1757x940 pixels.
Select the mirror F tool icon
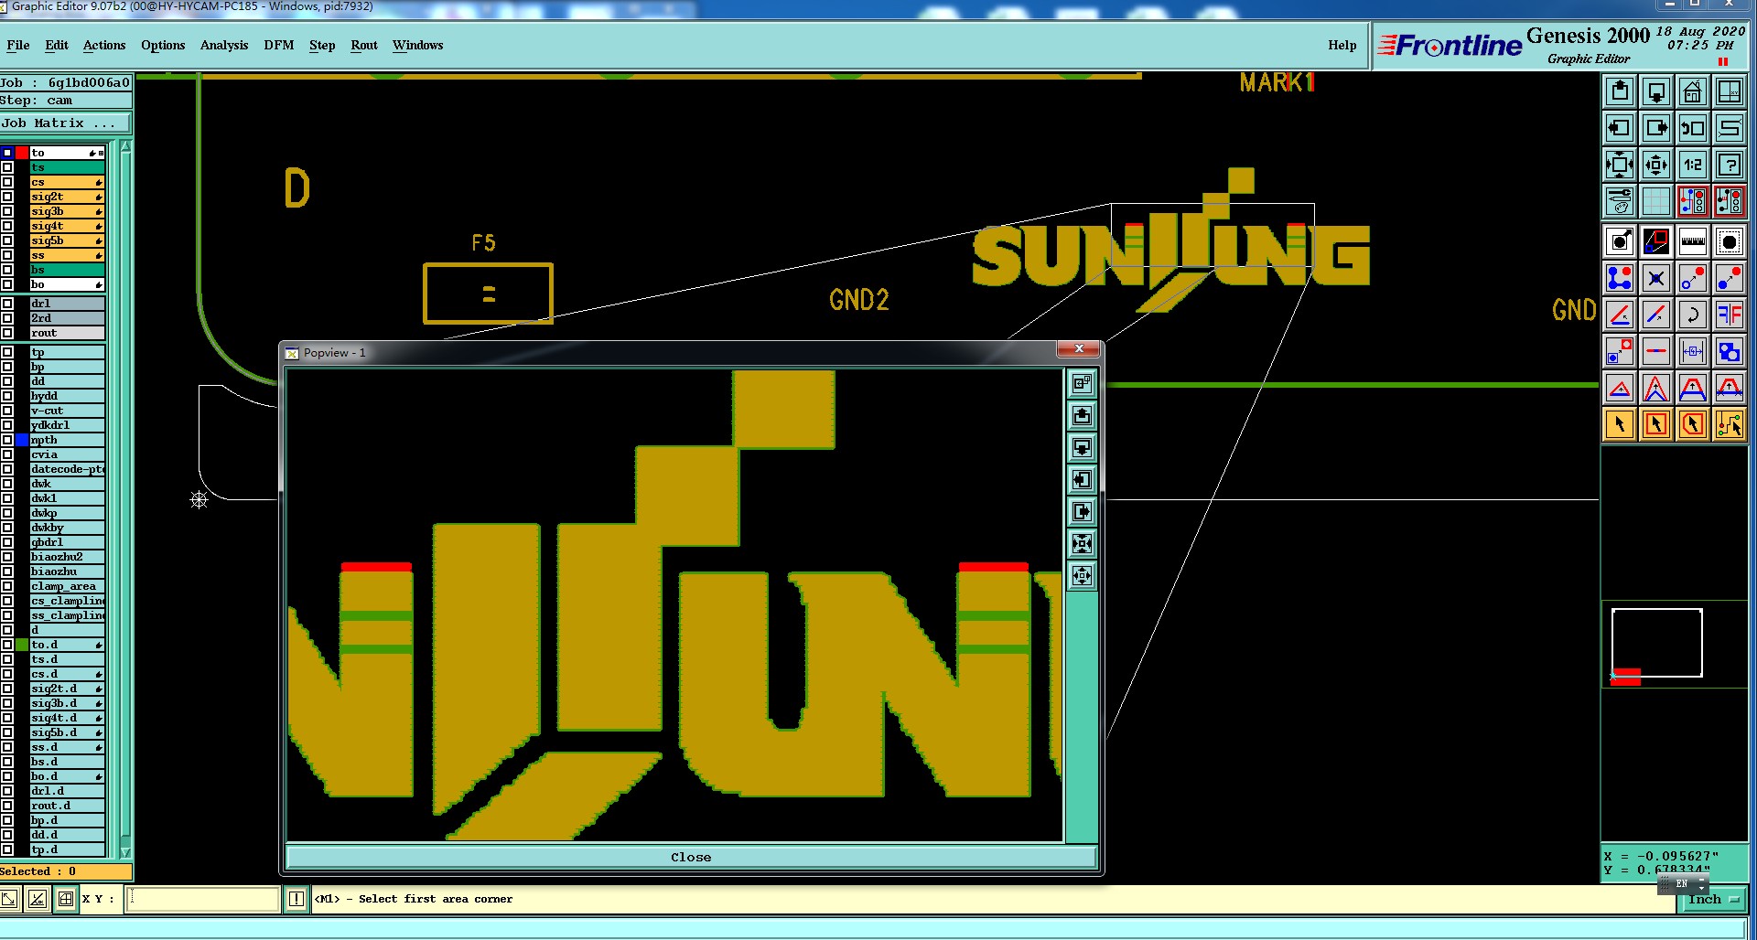coord(1730,315)
